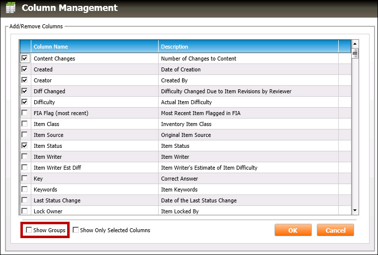
Task: Click the OK button
Action: [x=293, y=230]
